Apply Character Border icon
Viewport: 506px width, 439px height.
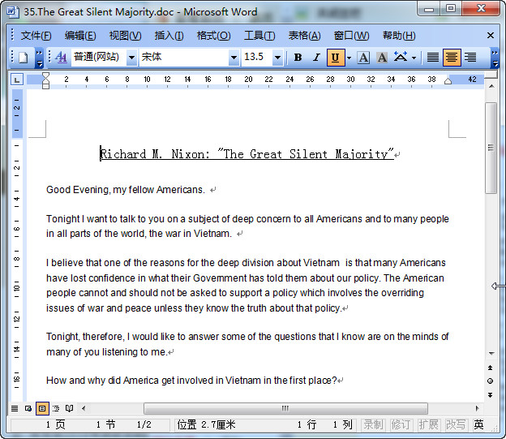(363, 58)
